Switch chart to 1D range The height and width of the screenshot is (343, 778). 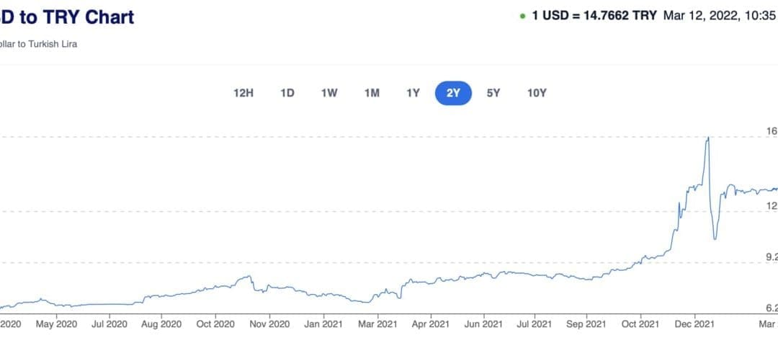coord(287,93)
